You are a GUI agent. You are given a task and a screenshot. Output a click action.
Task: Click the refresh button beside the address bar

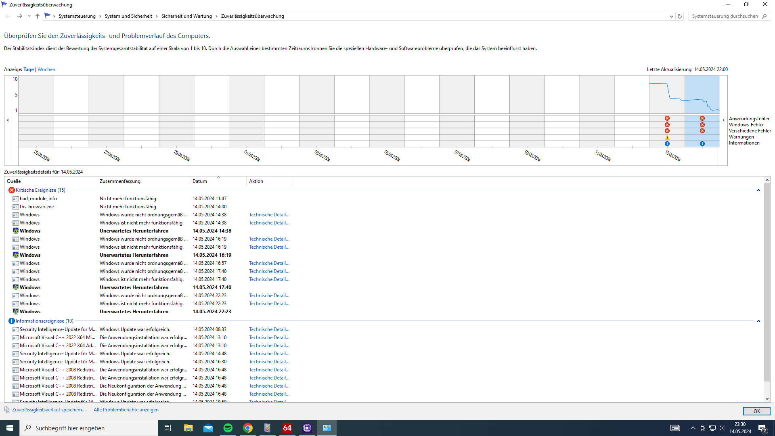coord(680,16)
